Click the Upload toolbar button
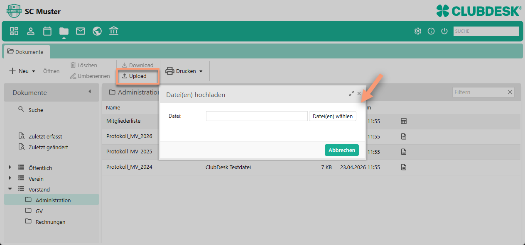 134,76
